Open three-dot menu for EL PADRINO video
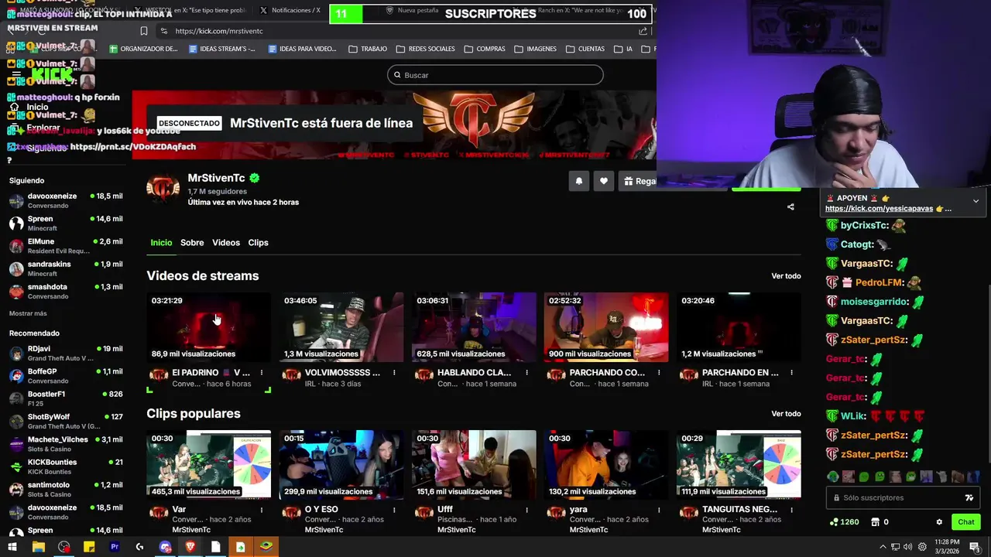This screenshot has width=991, height=557. 262,373
